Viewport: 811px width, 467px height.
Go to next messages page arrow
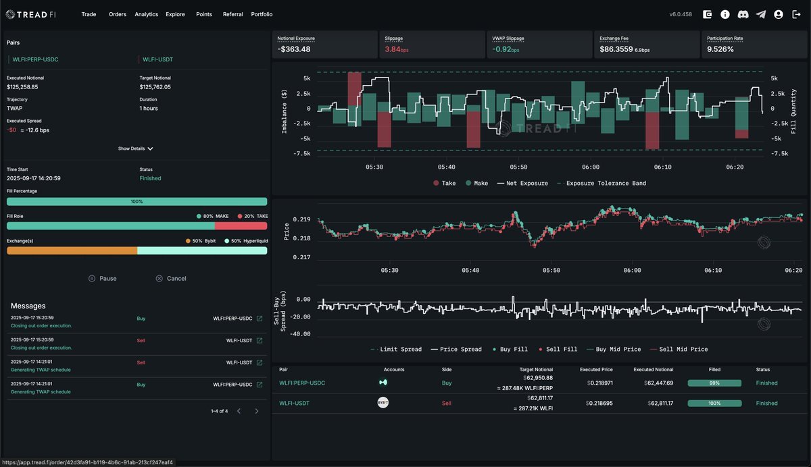[x=256, y=411]
